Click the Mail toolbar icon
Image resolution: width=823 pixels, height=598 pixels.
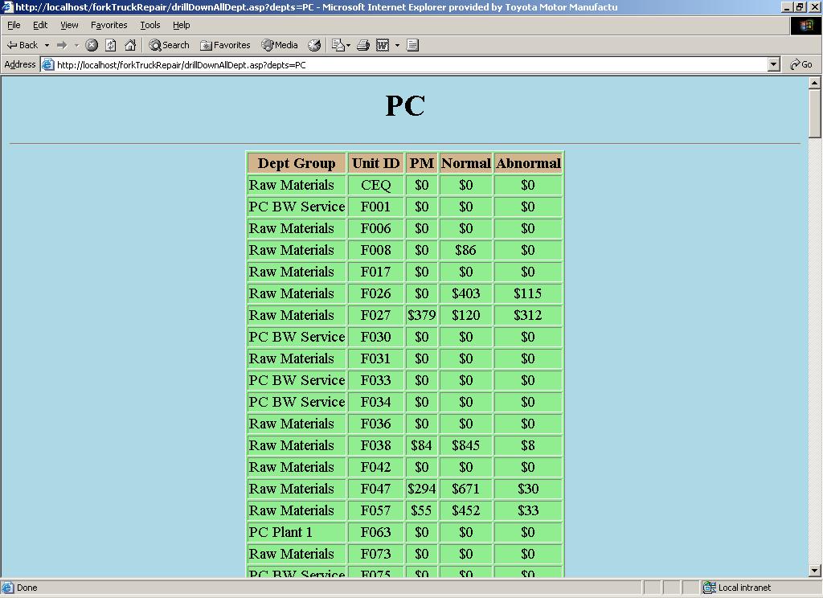coord(338,45)
